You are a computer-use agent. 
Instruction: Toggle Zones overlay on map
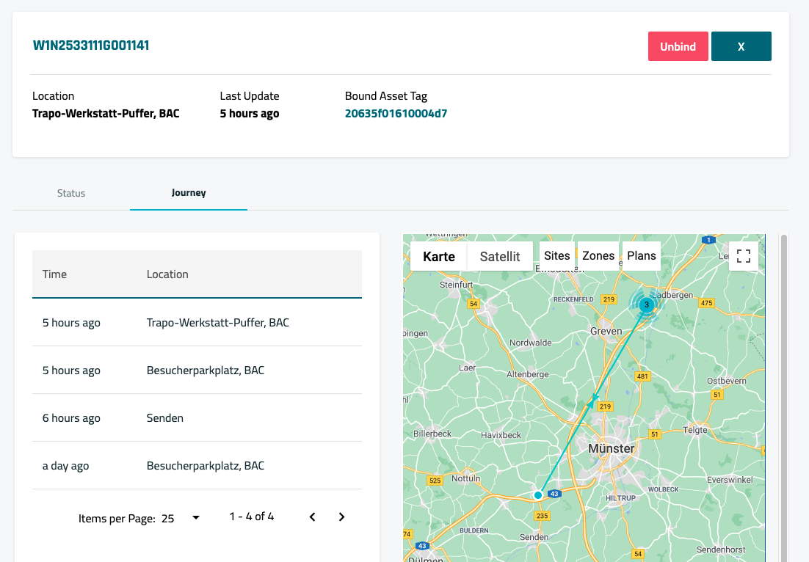pos(598,255)
